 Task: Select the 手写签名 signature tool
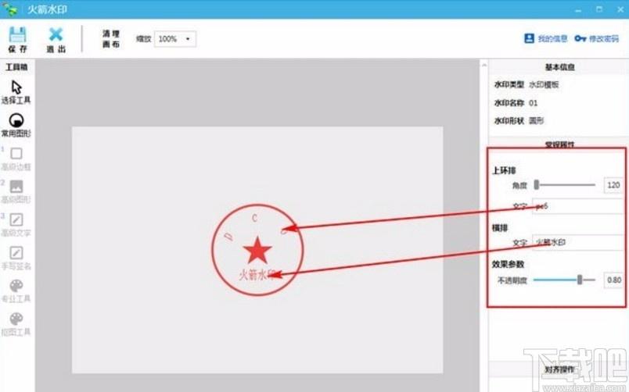16,253
